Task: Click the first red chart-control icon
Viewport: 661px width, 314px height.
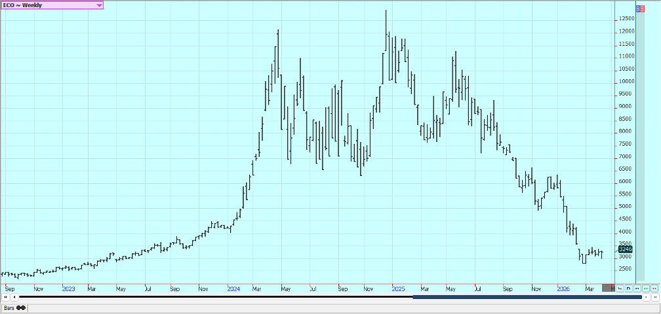Action: coord(620,288)
